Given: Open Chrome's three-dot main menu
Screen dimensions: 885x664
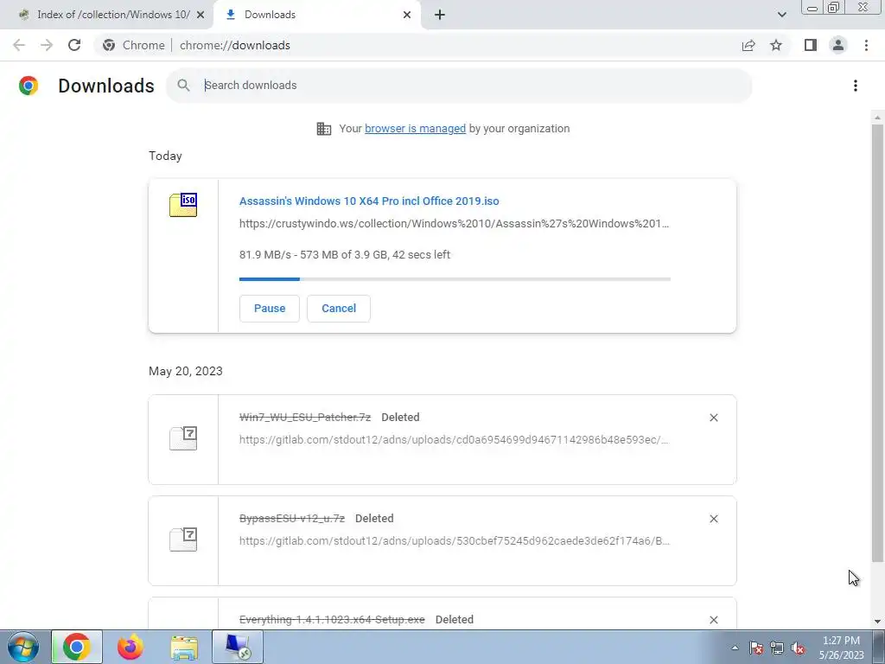Looking at the screenshot, I should coord(866,45).
